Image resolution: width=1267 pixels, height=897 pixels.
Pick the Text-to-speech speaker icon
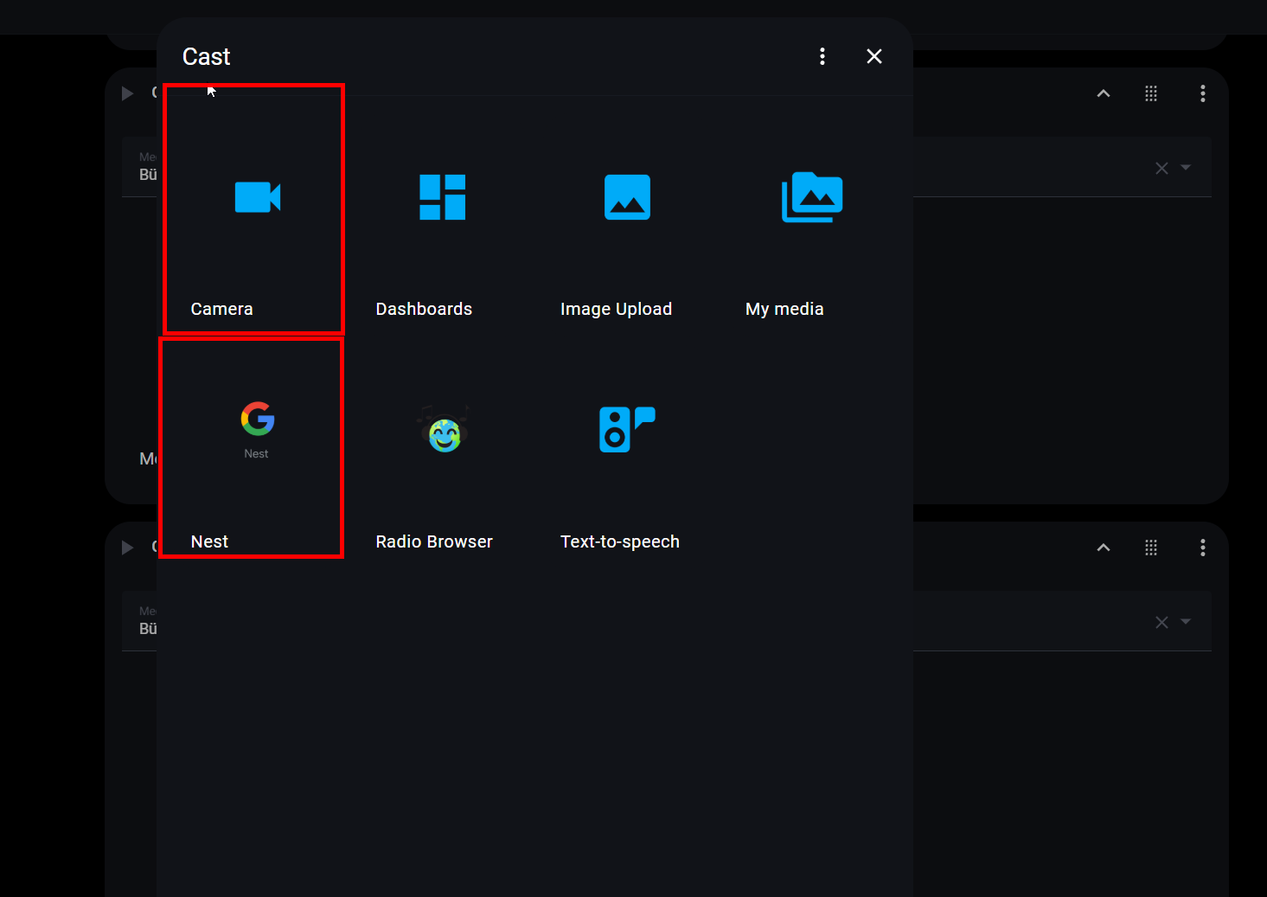[x=626, y=429]
